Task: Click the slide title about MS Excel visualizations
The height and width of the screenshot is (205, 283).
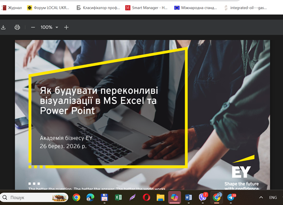Action: tap(99, 101)
